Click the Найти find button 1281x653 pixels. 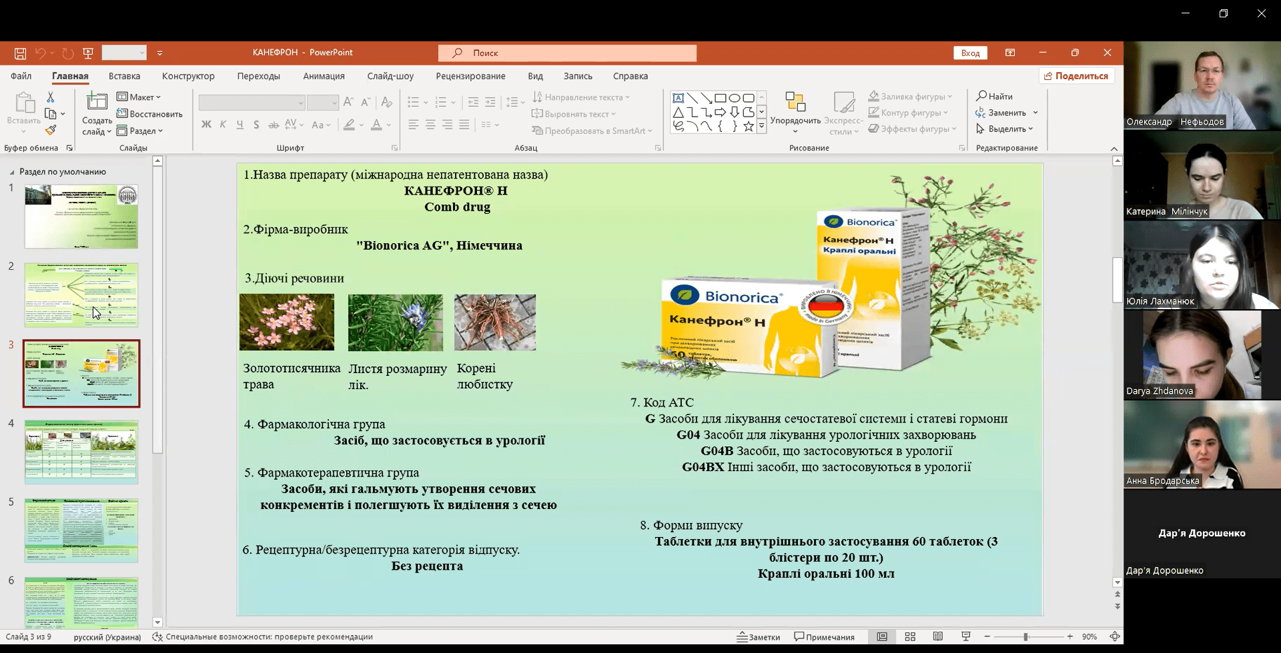[995, 97]
